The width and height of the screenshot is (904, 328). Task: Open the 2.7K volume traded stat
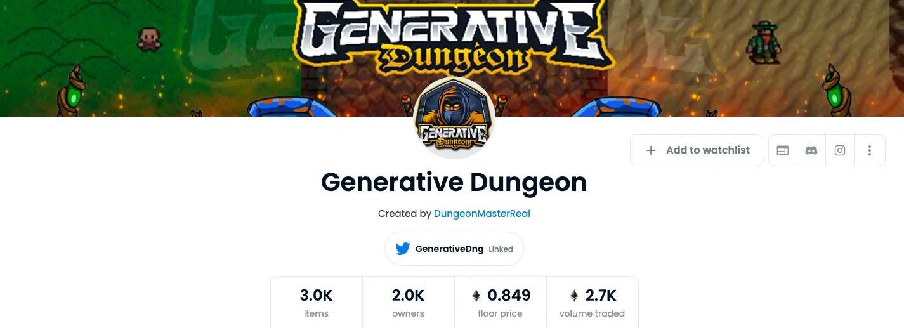[x=592, y=303]
